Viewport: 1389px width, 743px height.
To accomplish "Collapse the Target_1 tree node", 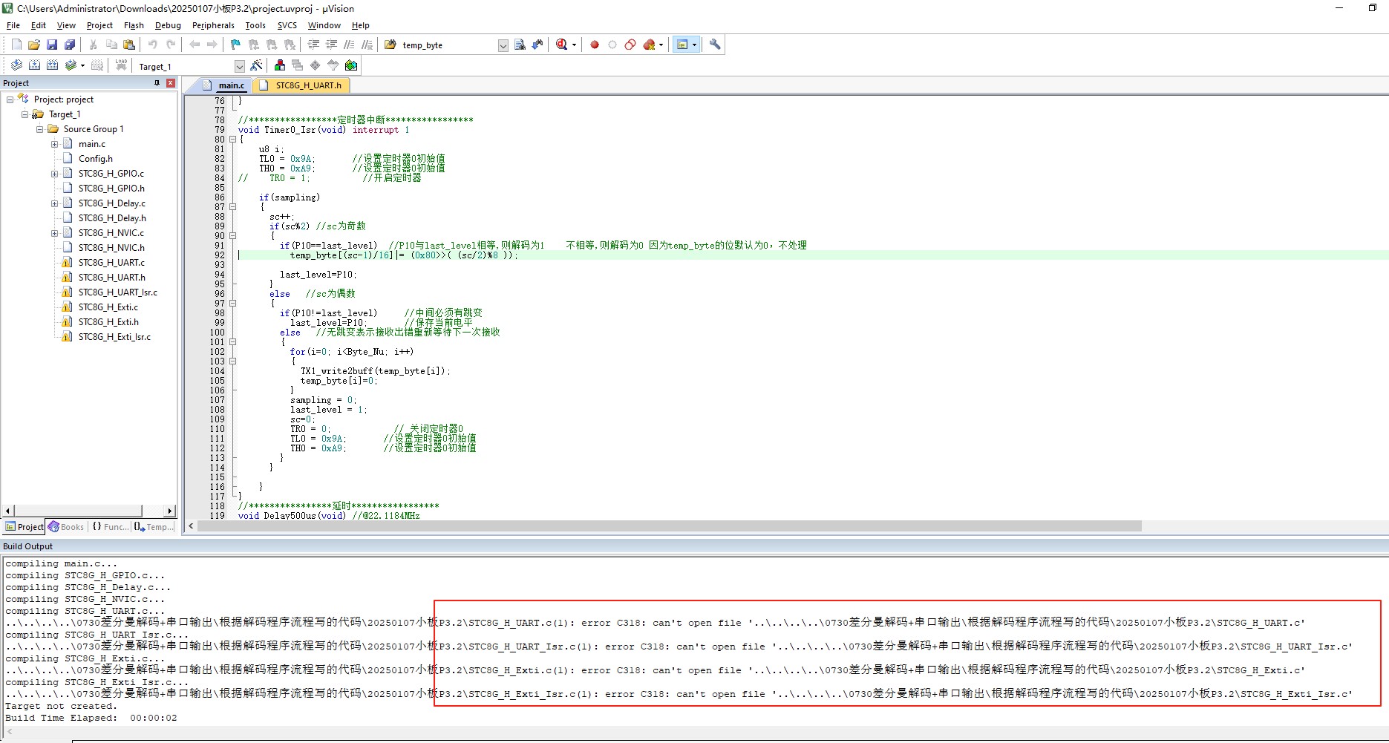I will tap(24, 114).
